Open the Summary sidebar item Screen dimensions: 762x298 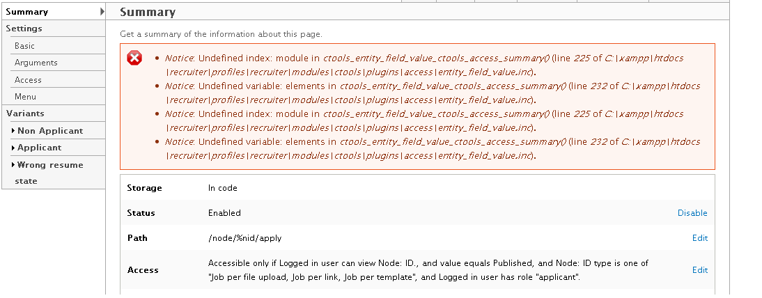[x=26, y=12]
